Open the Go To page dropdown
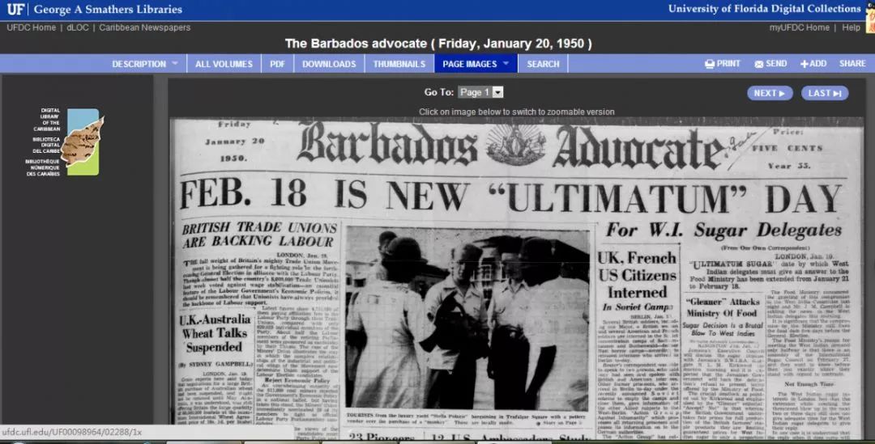Viewport: 875px width, 444px height. 480,92
